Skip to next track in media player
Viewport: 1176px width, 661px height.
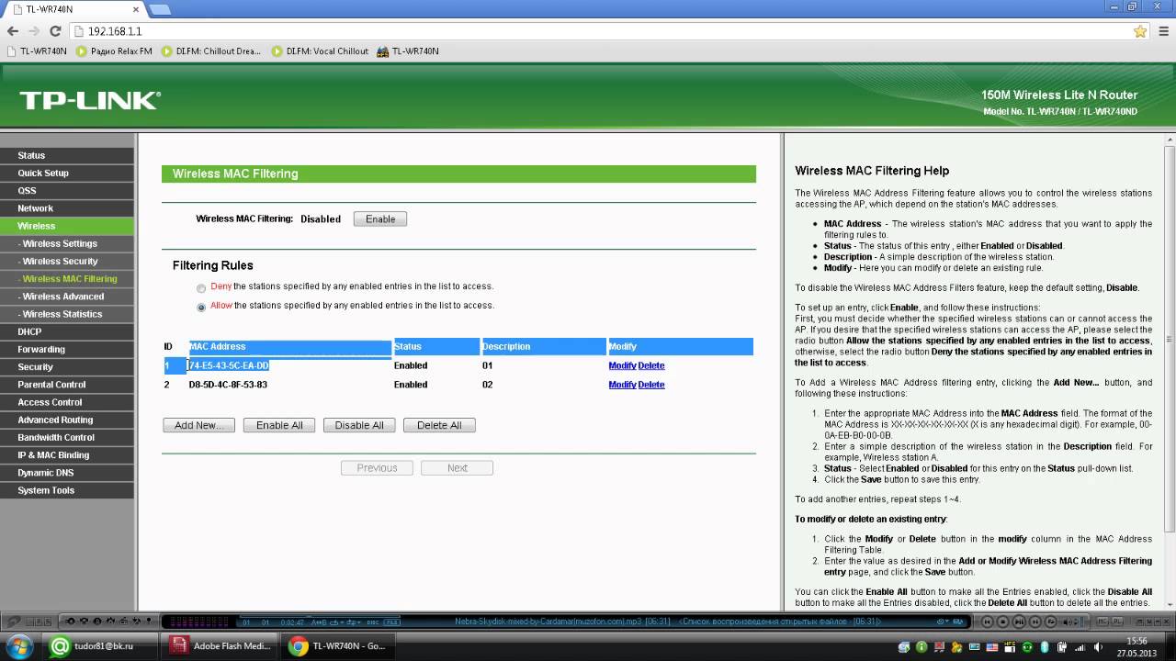pos(1035,622)
